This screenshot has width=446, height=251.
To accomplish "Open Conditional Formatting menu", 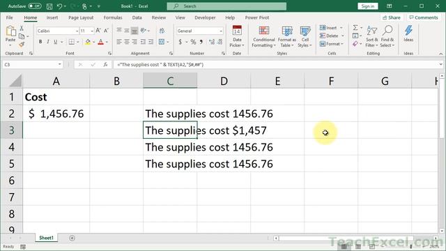I will click(264, 37).
